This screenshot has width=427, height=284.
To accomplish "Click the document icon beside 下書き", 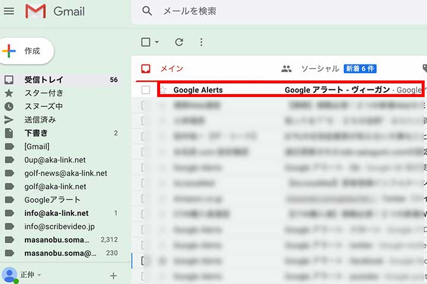I will [x=9, y=133].
